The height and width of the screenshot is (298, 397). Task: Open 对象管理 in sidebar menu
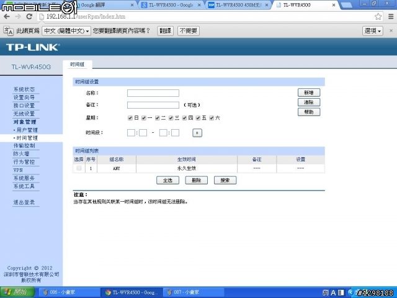[25, 122]
